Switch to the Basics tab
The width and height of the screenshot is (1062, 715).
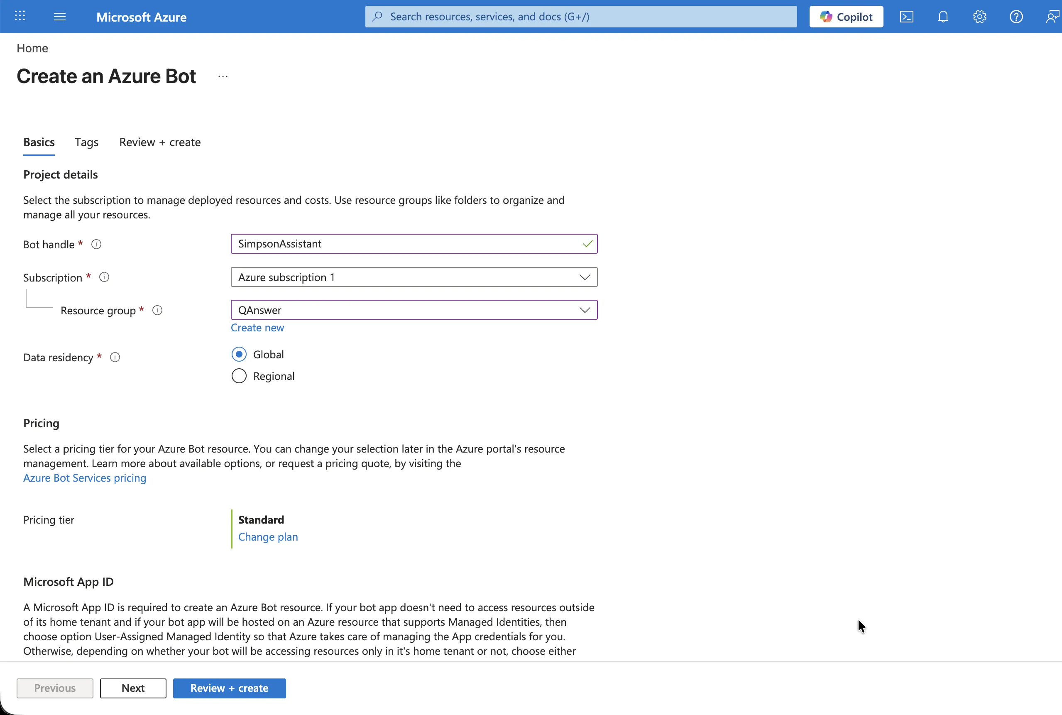[x=39, y=142]
